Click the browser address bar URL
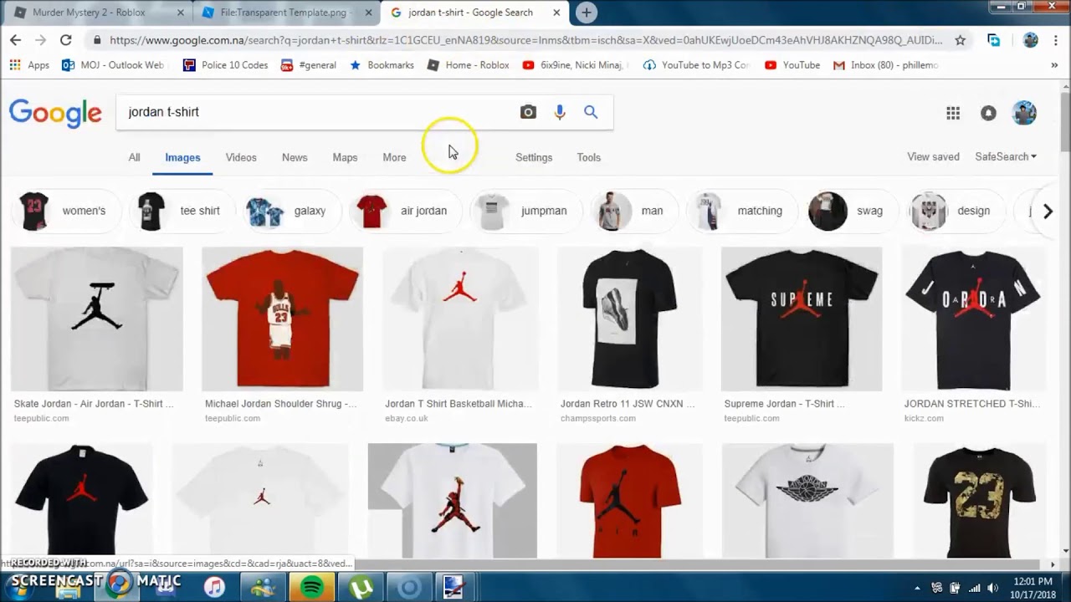 (525, 40)
